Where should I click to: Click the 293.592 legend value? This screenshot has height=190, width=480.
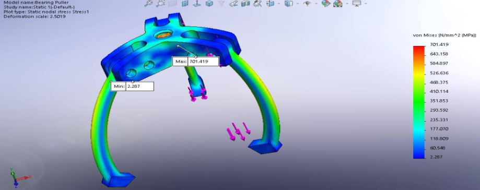pyautogui.click(x=439, y=110)
